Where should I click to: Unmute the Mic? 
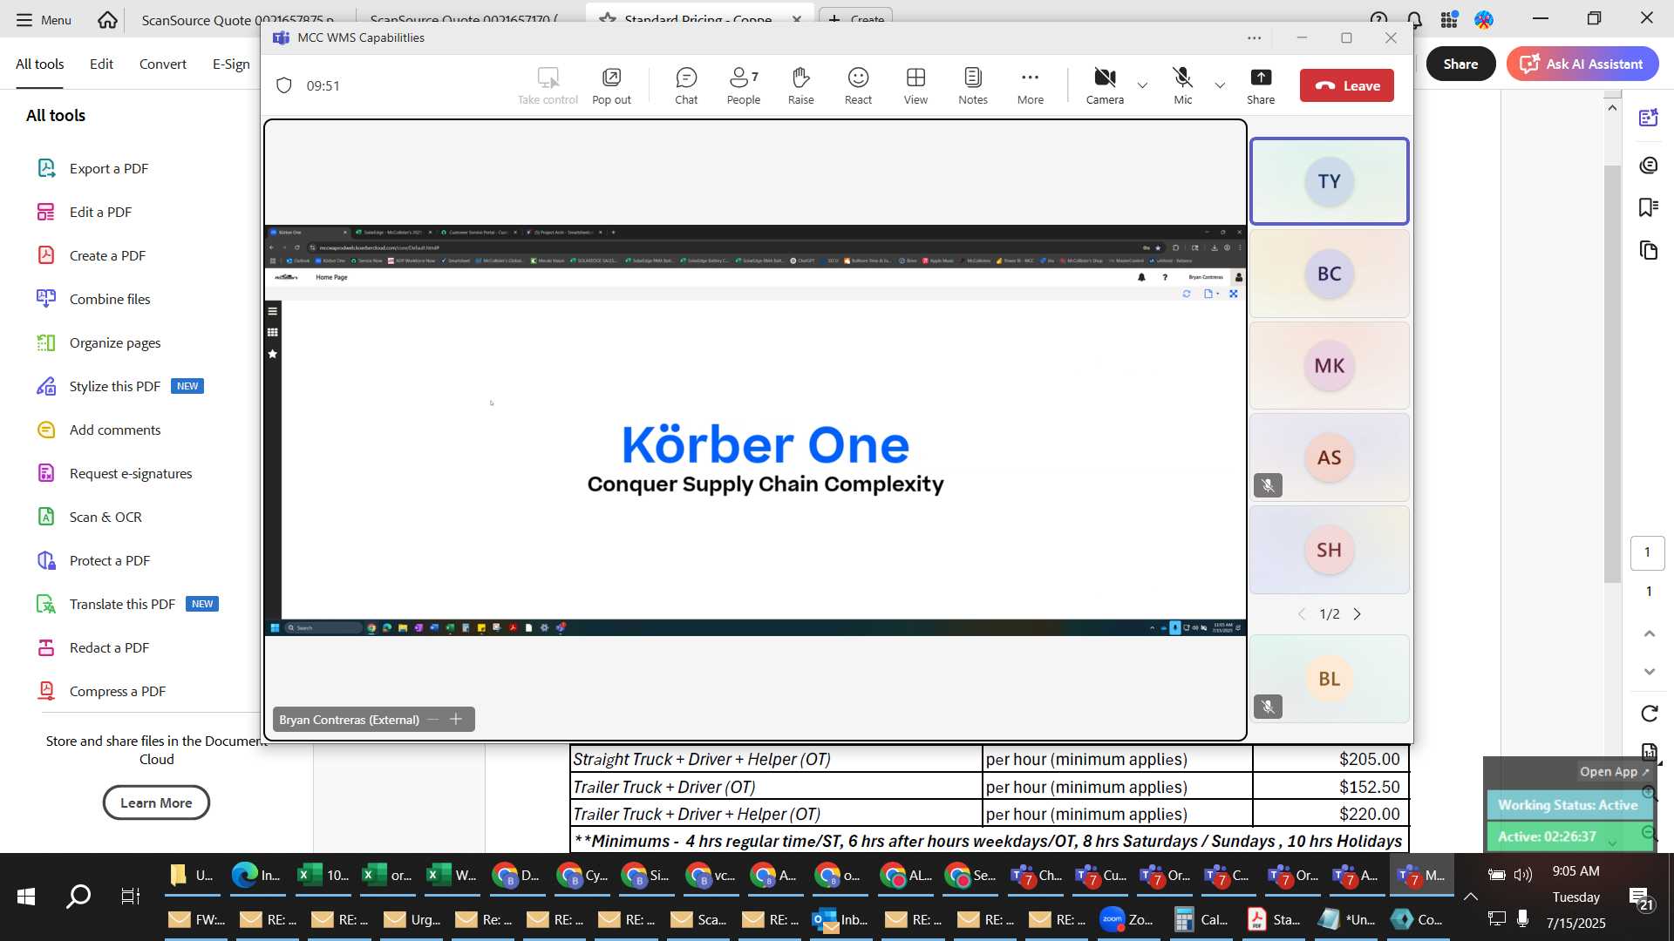pyautogui.click(x=1182, y=85)
